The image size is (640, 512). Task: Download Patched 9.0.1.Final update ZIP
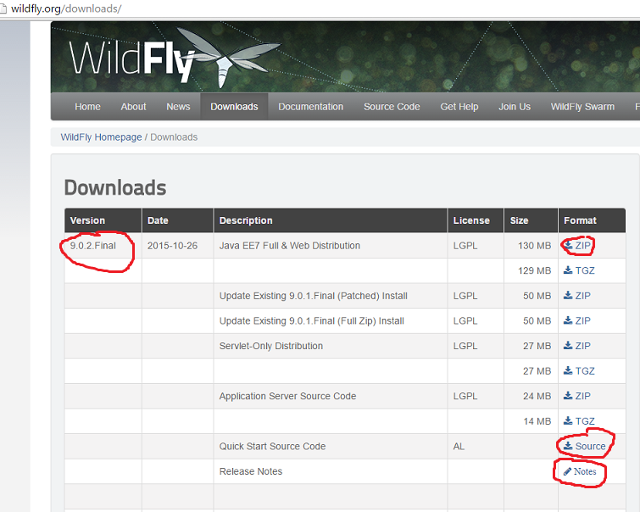(577, 296)
